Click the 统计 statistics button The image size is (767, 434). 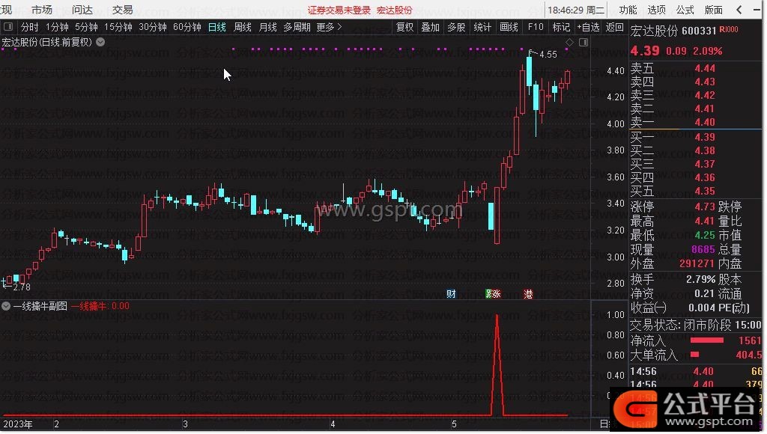(x=482, y=27)
